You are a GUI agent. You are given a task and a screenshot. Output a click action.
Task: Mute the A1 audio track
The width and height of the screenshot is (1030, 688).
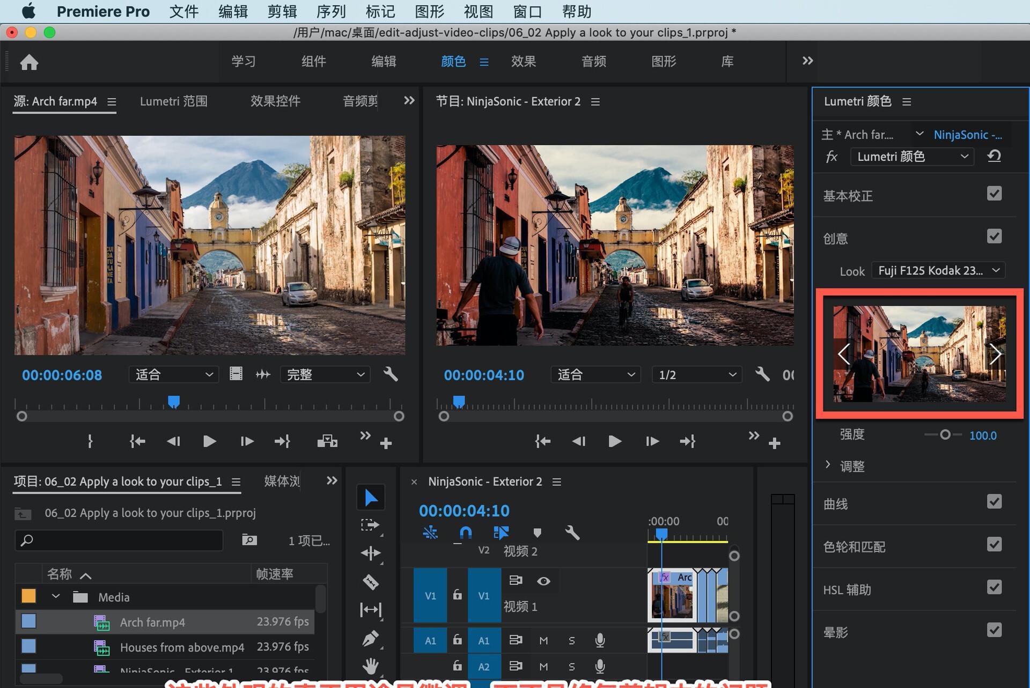(x=543, y=640)
